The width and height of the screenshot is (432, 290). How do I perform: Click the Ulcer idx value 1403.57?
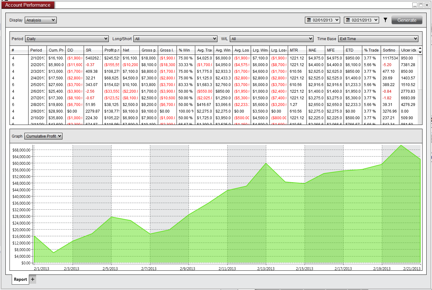[x=408, y=78]
